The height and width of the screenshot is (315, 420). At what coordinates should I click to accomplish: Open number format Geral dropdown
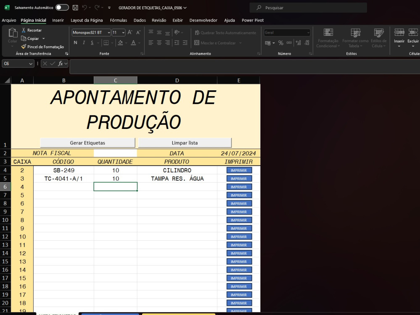click(308, 33)
